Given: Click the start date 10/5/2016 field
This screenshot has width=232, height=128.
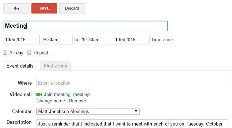Looking at the screenshot, I should (21, 40).
